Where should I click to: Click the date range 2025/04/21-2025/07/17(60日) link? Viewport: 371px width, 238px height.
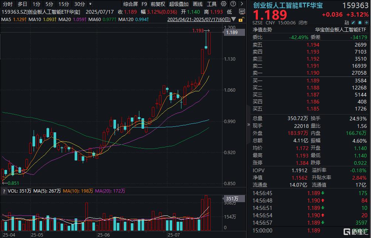click(x=199, y=19)
